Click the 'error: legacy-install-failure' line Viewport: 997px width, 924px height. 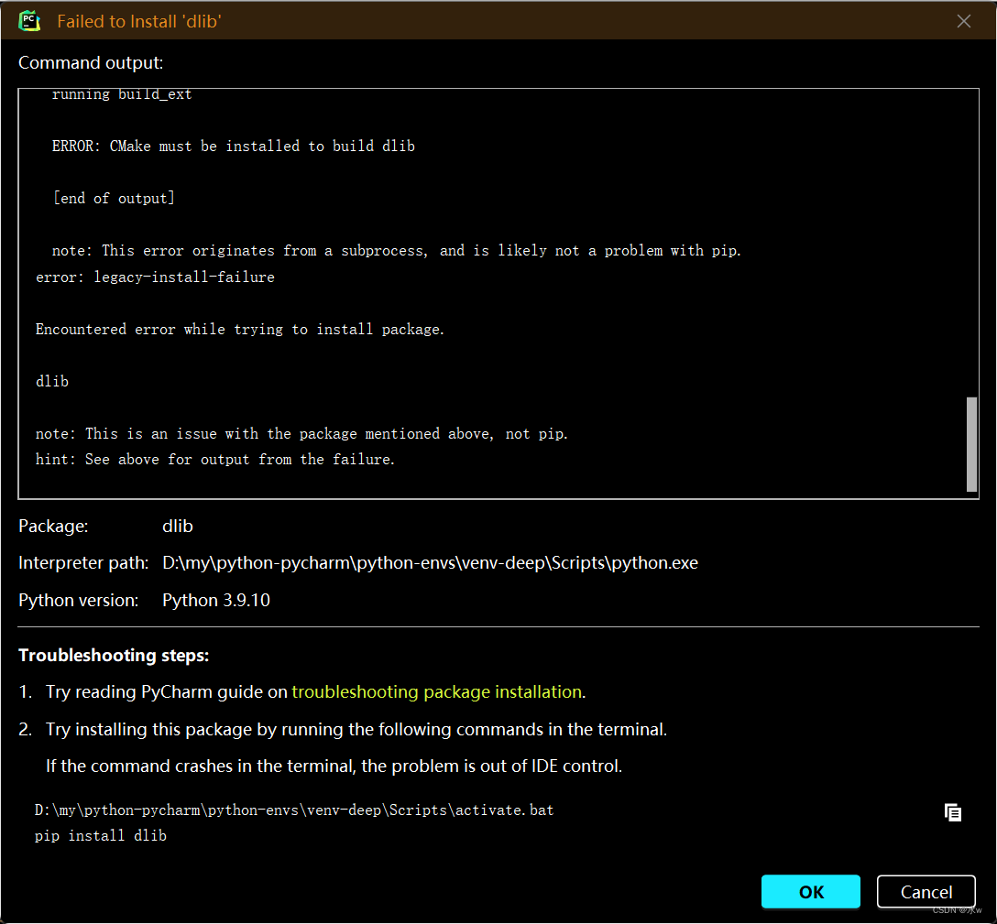tap(155, 277)
